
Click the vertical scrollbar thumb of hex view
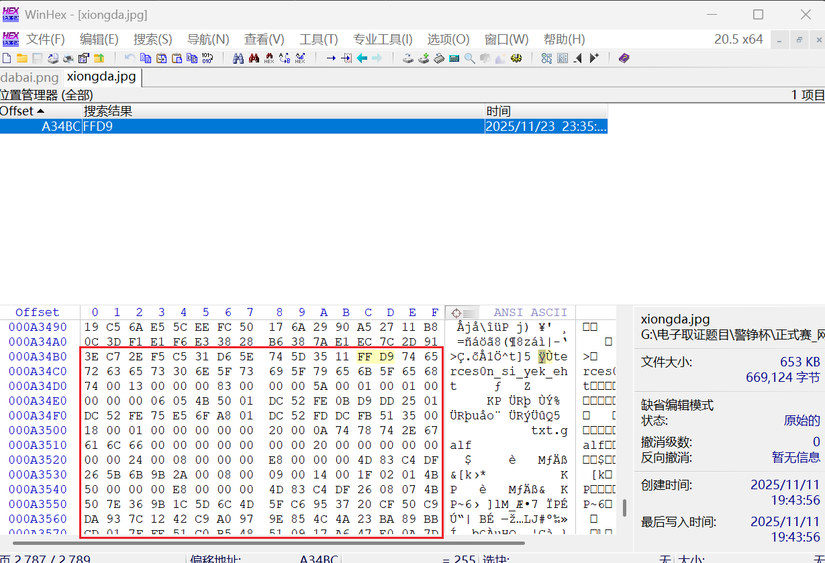[x=624, y=507]
